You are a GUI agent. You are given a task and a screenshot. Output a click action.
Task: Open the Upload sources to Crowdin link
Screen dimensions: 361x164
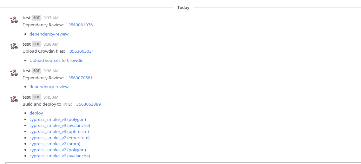[x=56, y=60]
